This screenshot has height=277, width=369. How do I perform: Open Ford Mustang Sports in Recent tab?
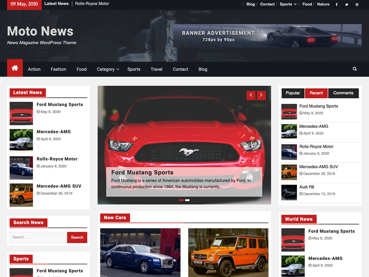point(319,106)
